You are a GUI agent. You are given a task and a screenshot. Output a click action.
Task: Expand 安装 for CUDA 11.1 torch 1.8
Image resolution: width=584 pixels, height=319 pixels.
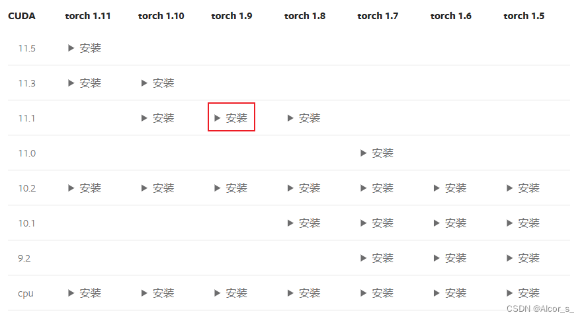[x=304, y=118]
